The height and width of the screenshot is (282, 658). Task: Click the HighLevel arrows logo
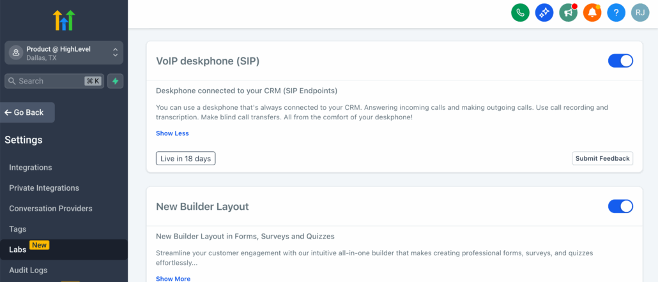click(x=64, y=20)
